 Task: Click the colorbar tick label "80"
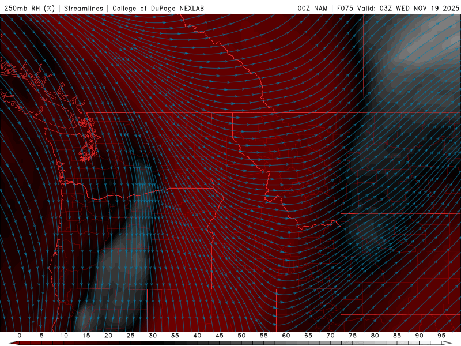point(375,336)
